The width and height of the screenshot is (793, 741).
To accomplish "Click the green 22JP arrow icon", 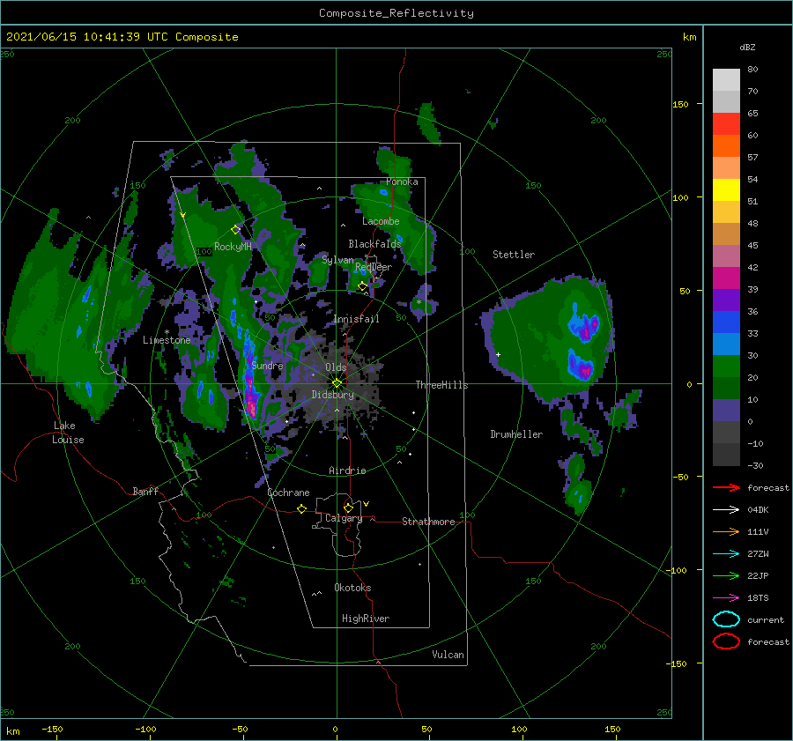I will (x=726, y=575).
